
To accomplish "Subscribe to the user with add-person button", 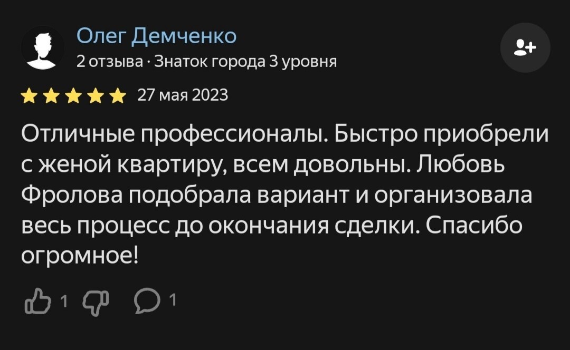I will [x=525, y=47].
